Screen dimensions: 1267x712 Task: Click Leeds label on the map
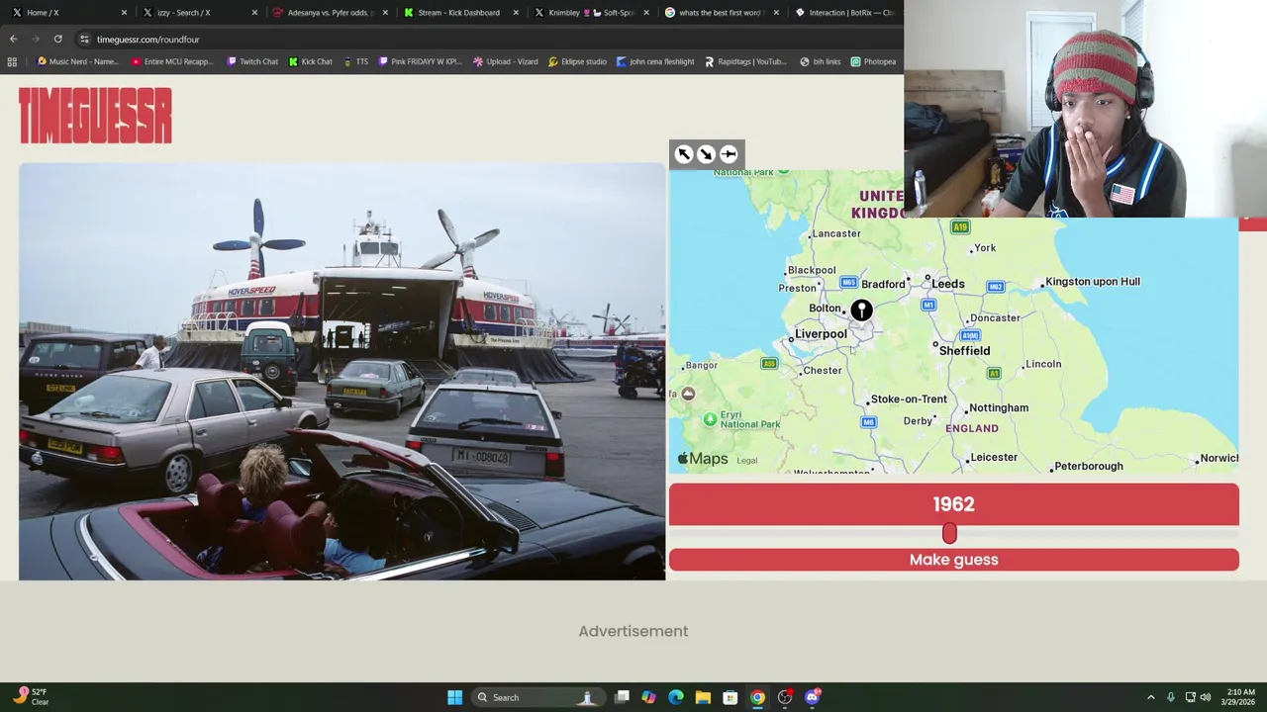[947, 284]
